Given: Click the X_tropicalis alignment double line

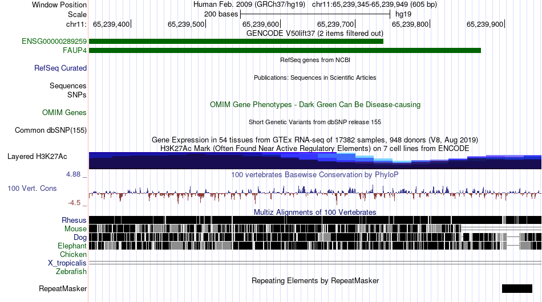Looking at the screenshot, I should click(316, 263).
